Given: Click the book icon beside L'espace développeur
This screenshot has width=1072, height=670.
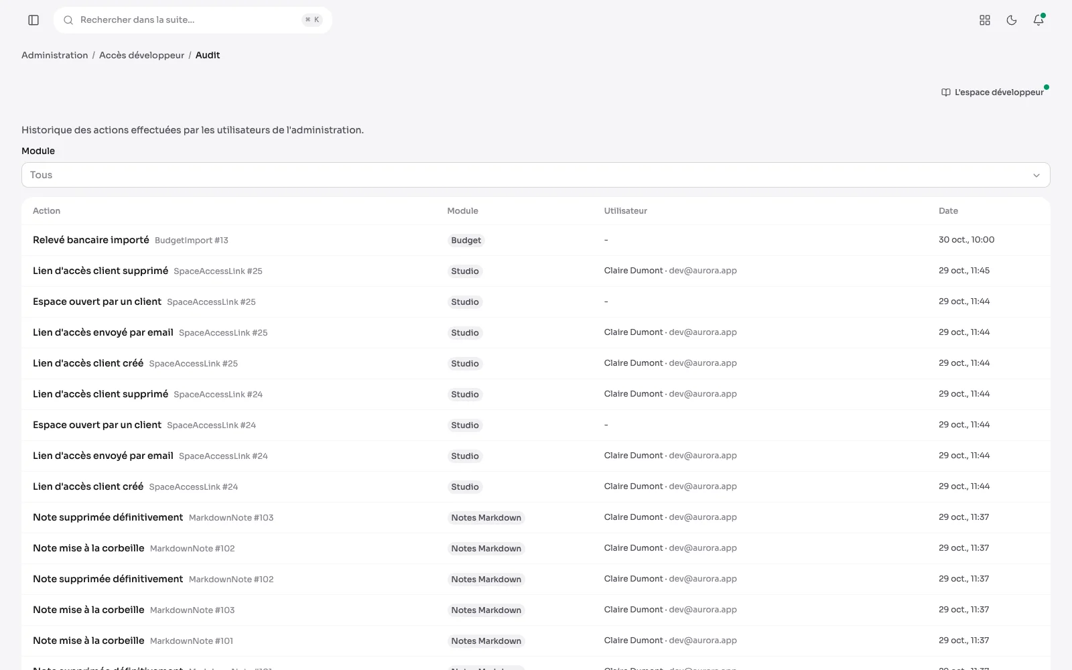Looking at the screenshot, I should click(945, 92).
